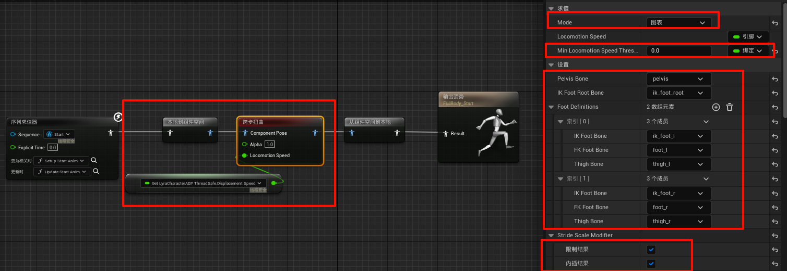The image size is (787, 271).
Task: Open the Pelvis Bone dropdown set to pelvis
Action: (679, 79)
